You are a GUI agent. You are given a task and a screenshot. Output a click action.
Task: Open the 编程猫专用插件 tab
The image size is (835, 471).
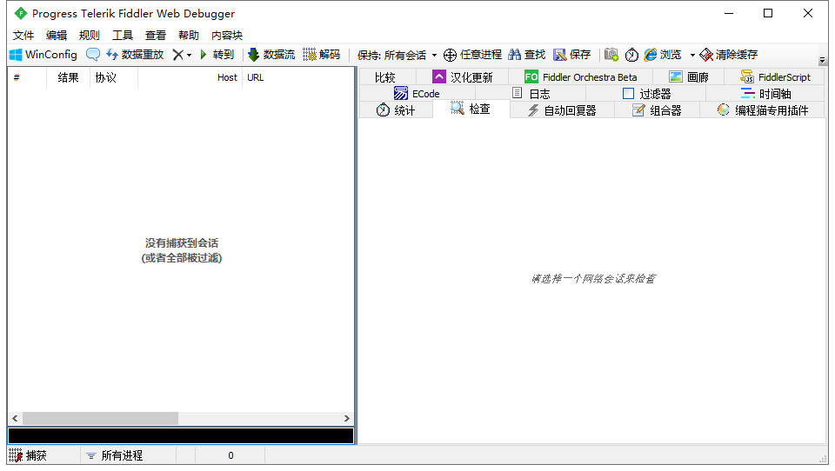click(x=763, y=110)
